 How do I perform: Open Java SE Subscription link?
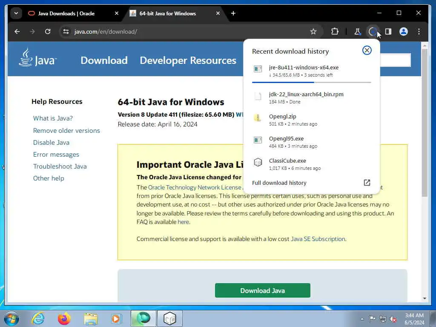pos(318,239)
